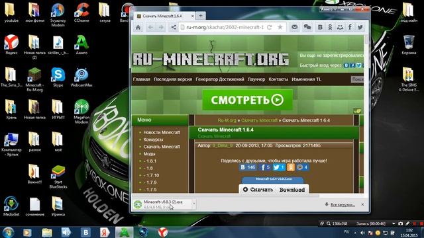Click the VKontakte B toolbar icon
This screenshot has height=238, width=424.
320,27
